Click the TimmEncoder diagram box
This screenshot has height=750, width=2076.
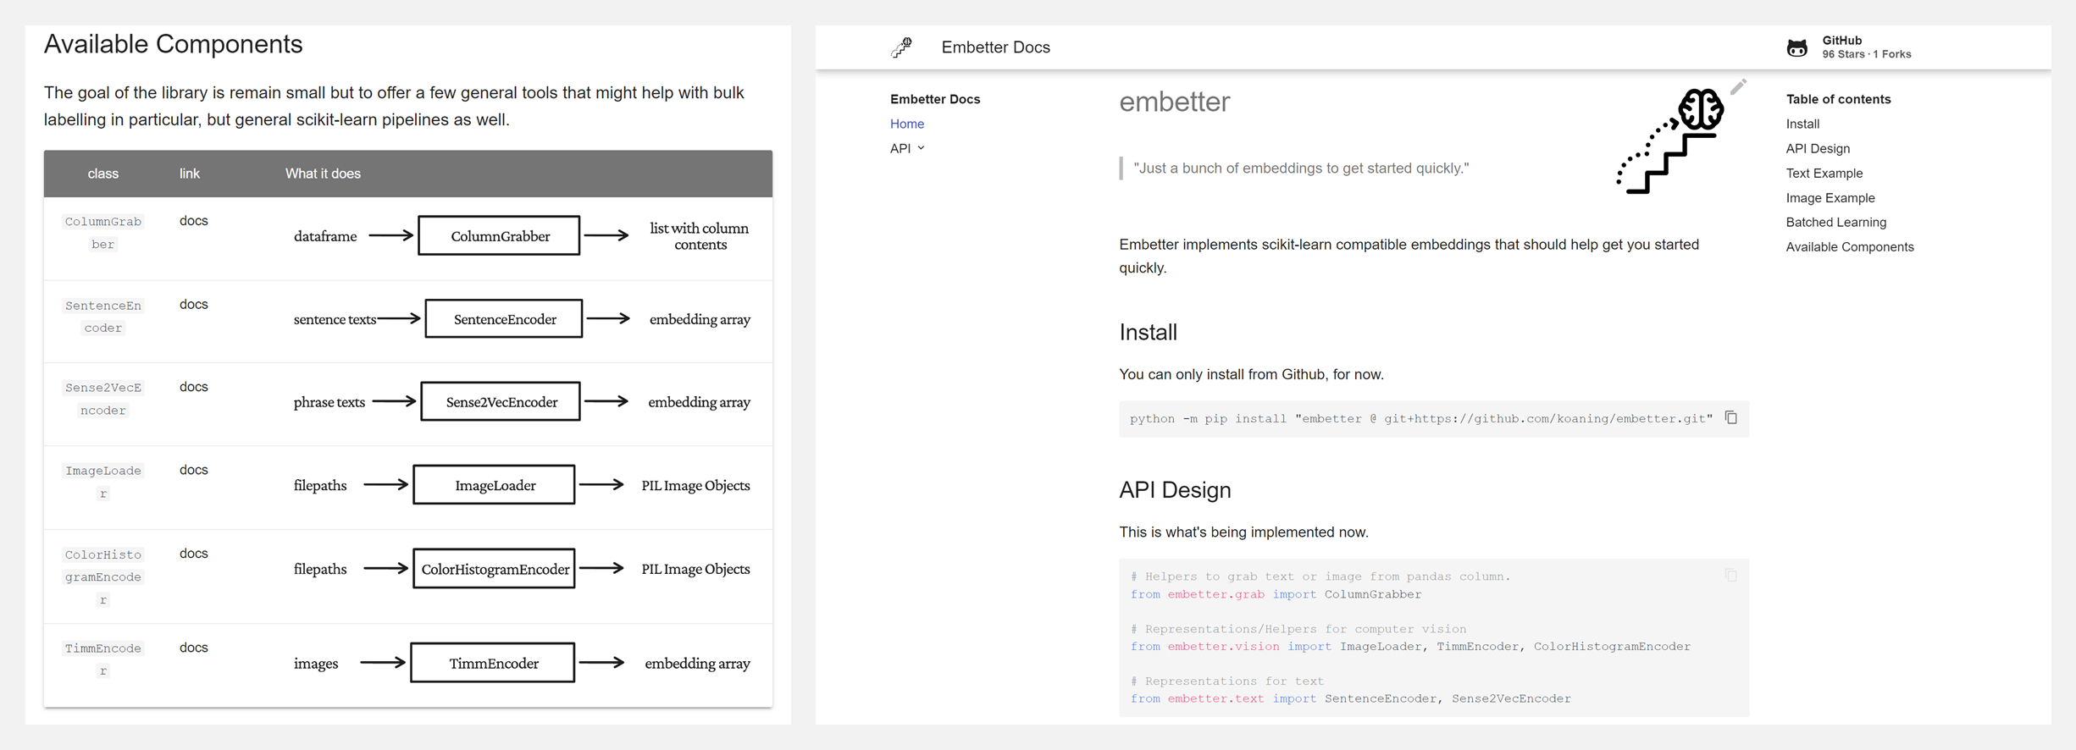(493, 663)
